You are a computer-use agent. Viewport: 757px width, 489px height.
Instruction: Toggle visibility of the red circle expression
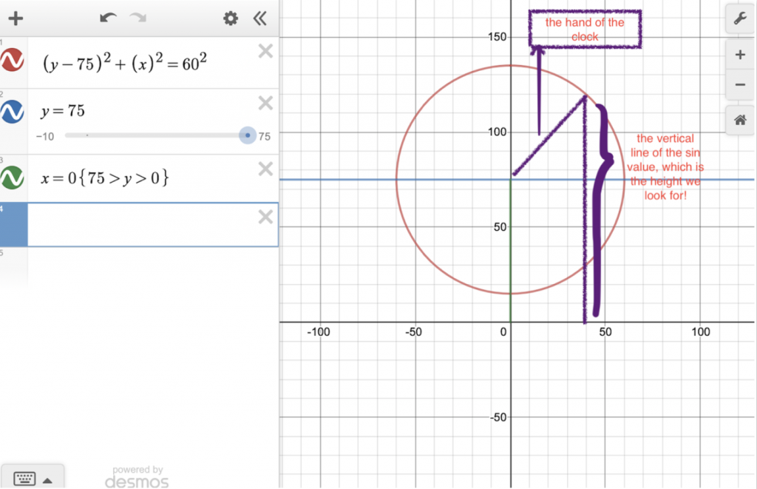(x=12, y=60)
